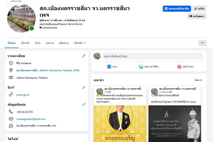
Task: Click the green online status dot
Action: tap(32, 28)
